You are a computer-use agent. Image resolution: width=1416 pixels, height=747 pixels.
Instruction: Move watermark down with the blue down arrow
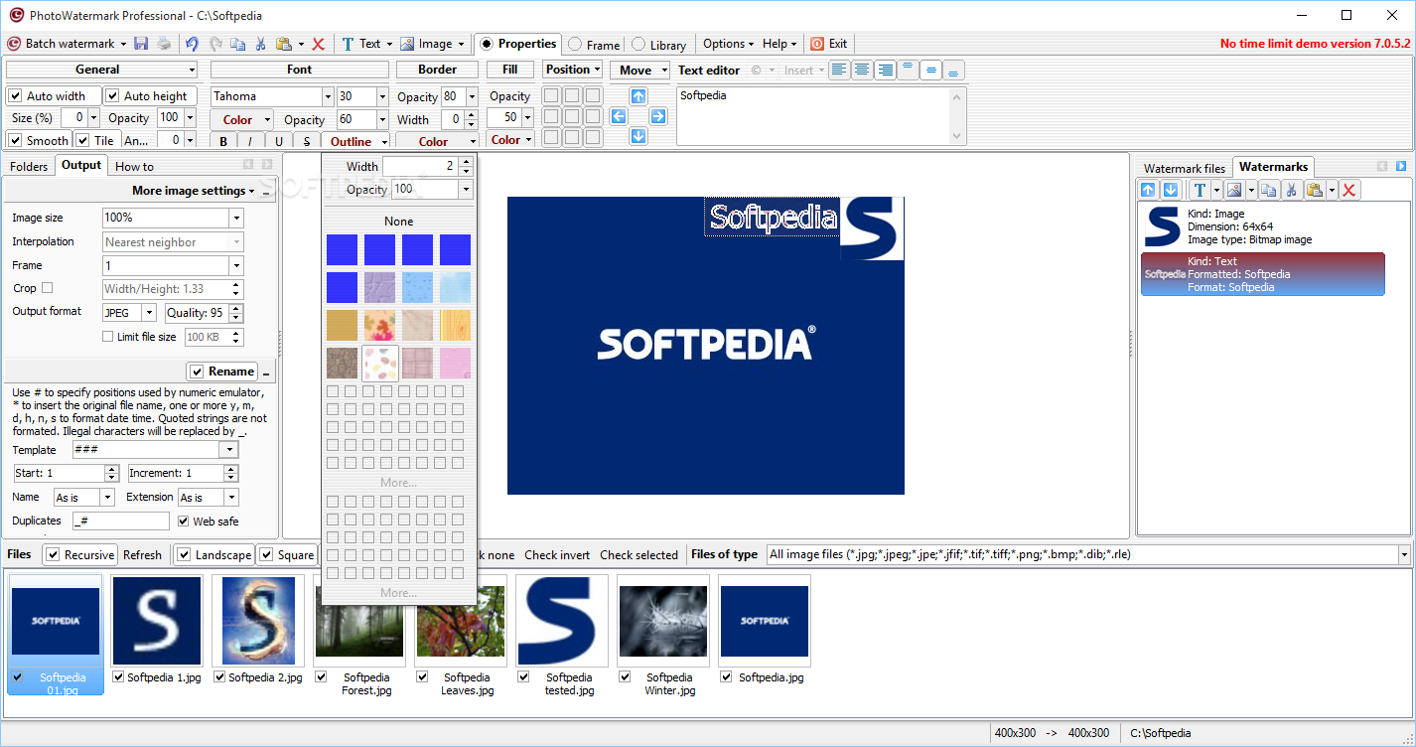click(638, 136)
